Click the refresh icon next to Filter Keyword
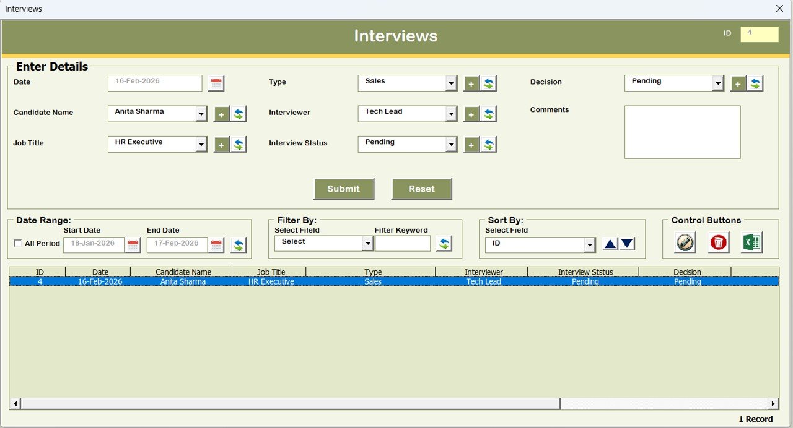Image resolution: width=793 pixels, height=428 pixels. click(x=444, y=243)
